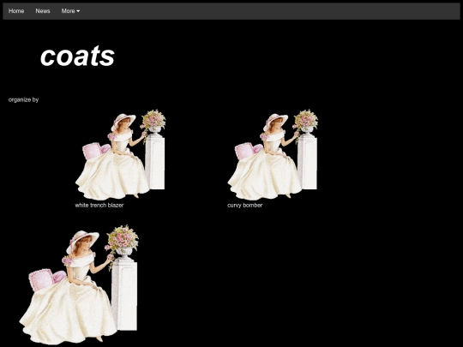
Task: Select the white trench blazer caption
Action: coord(99,205)
